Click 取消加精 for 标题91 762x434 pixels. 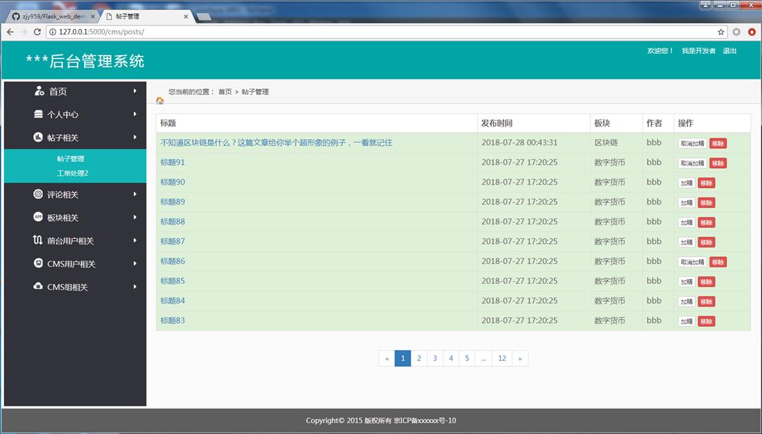[692, 163]
